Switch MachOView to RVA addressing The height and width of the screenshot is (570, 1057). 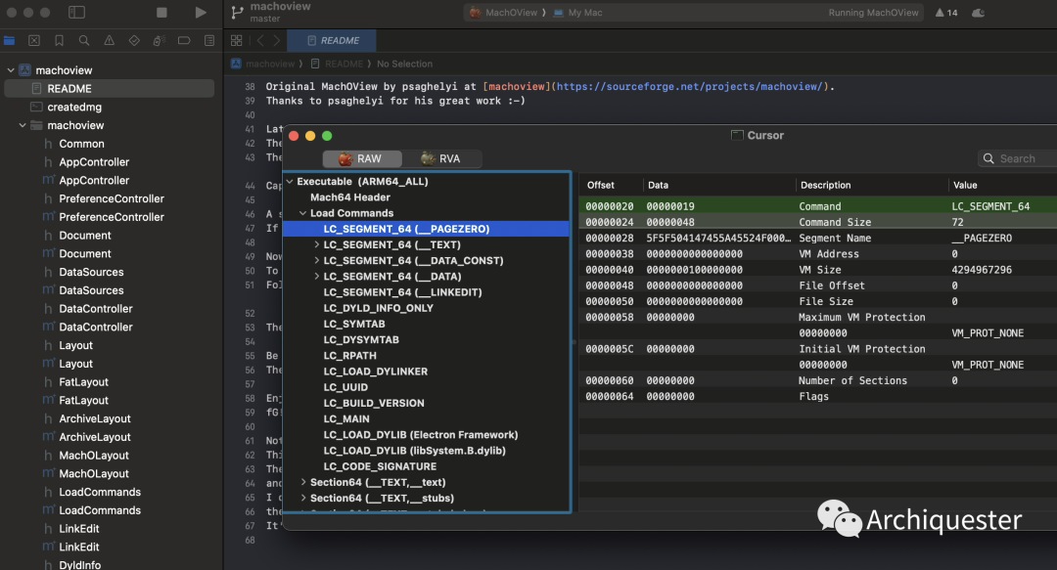tap(441, 158)
